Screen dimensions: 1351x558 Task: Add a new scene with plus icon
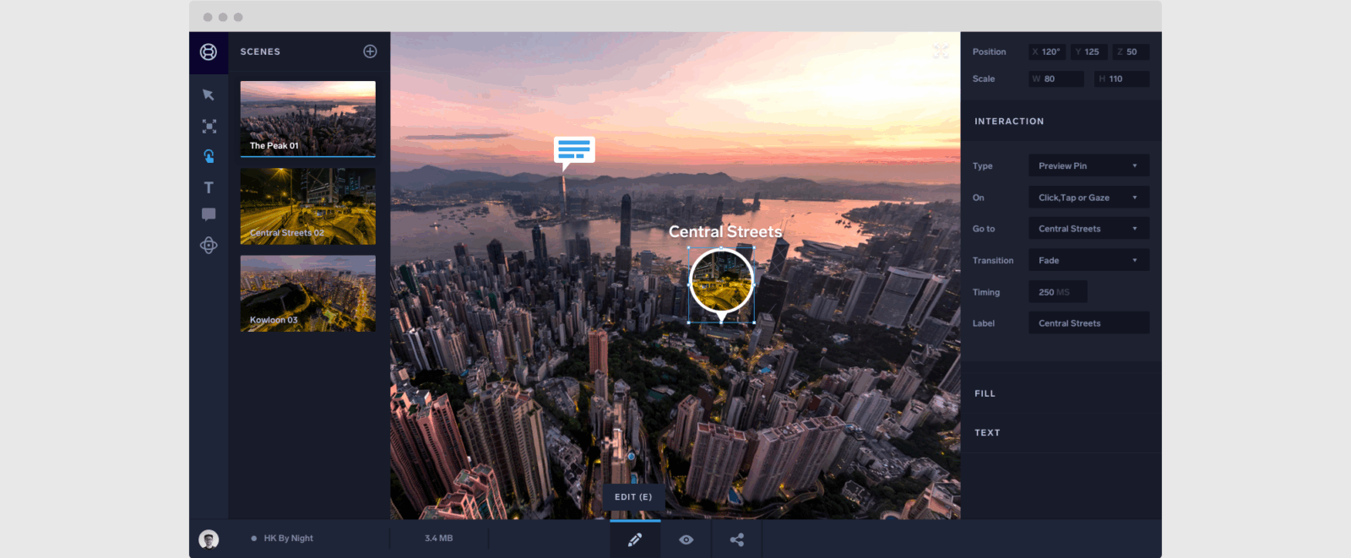pos(370,51)
